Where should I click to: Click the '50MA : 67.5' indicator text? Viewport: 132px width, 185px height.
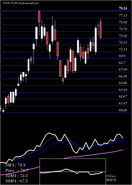coord(17,181)
